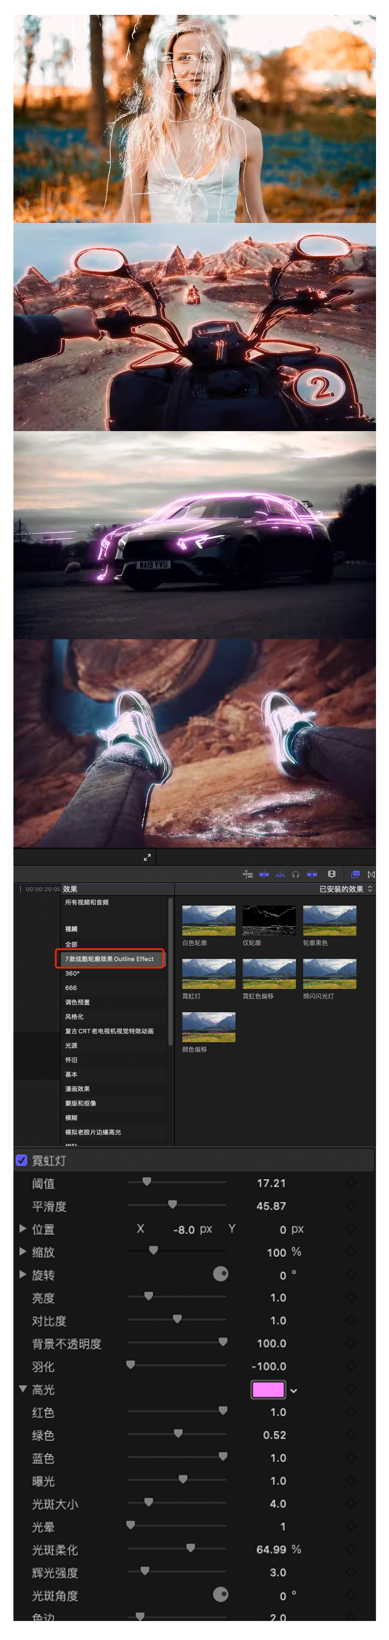389x1640 pixels.
Task: Choose the 轮廓黑色 effect thumbnail
Action: (329, 921)
